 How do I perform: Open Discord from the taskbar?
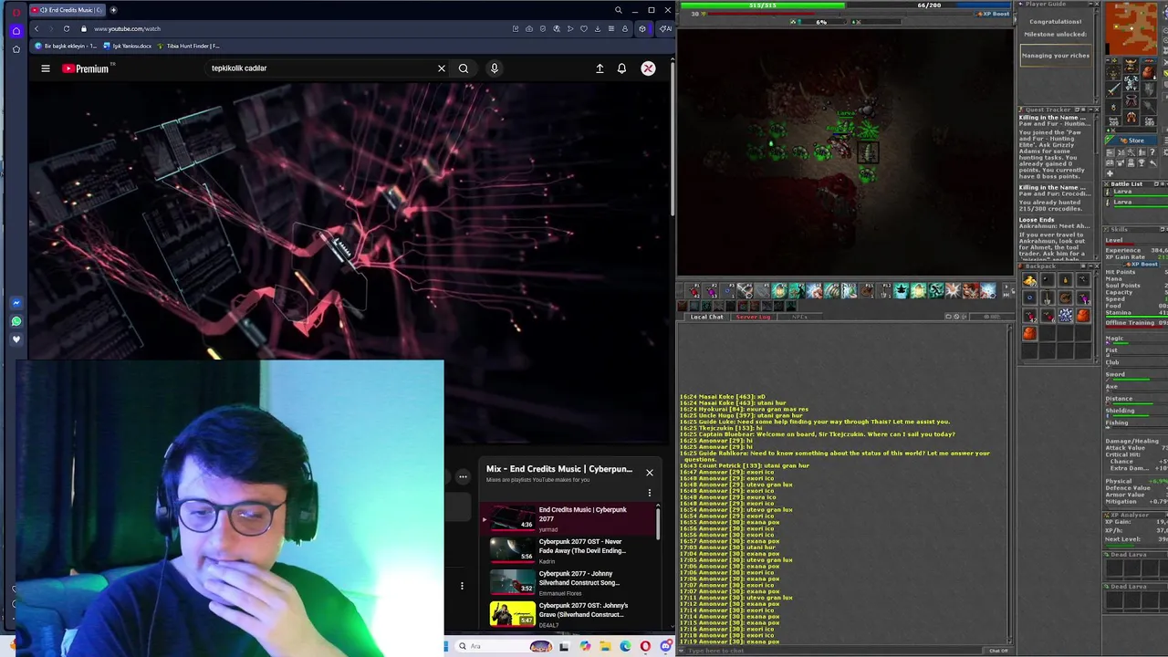[x=665, y=646]
